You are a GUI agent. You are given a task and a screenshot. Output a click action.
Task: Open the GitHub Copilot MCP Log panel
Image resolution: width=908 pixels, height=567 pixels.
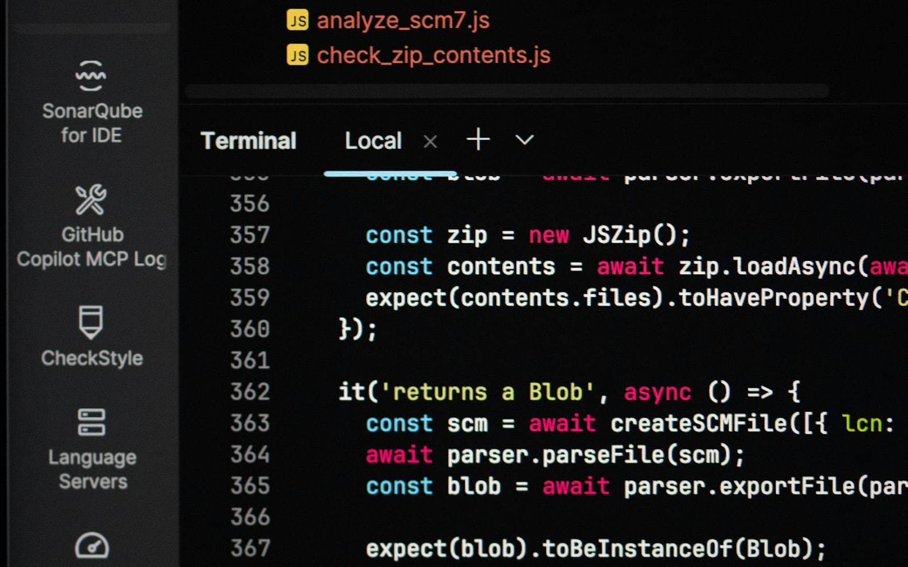pyautogui.click(x=91, y=226)
